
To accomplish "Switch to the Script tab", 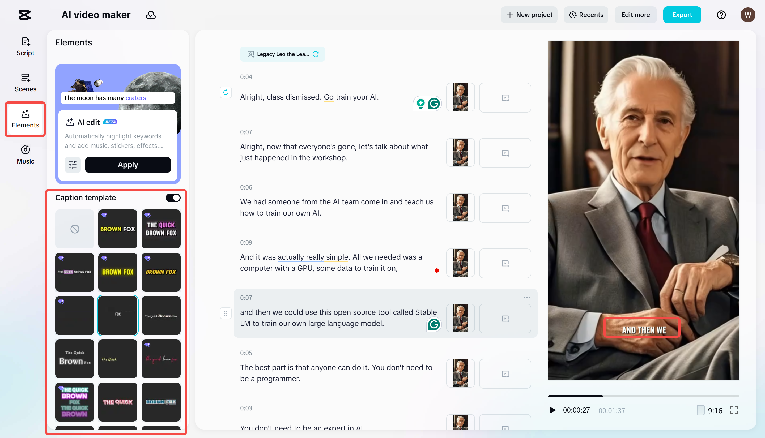I will coord(25,47).
